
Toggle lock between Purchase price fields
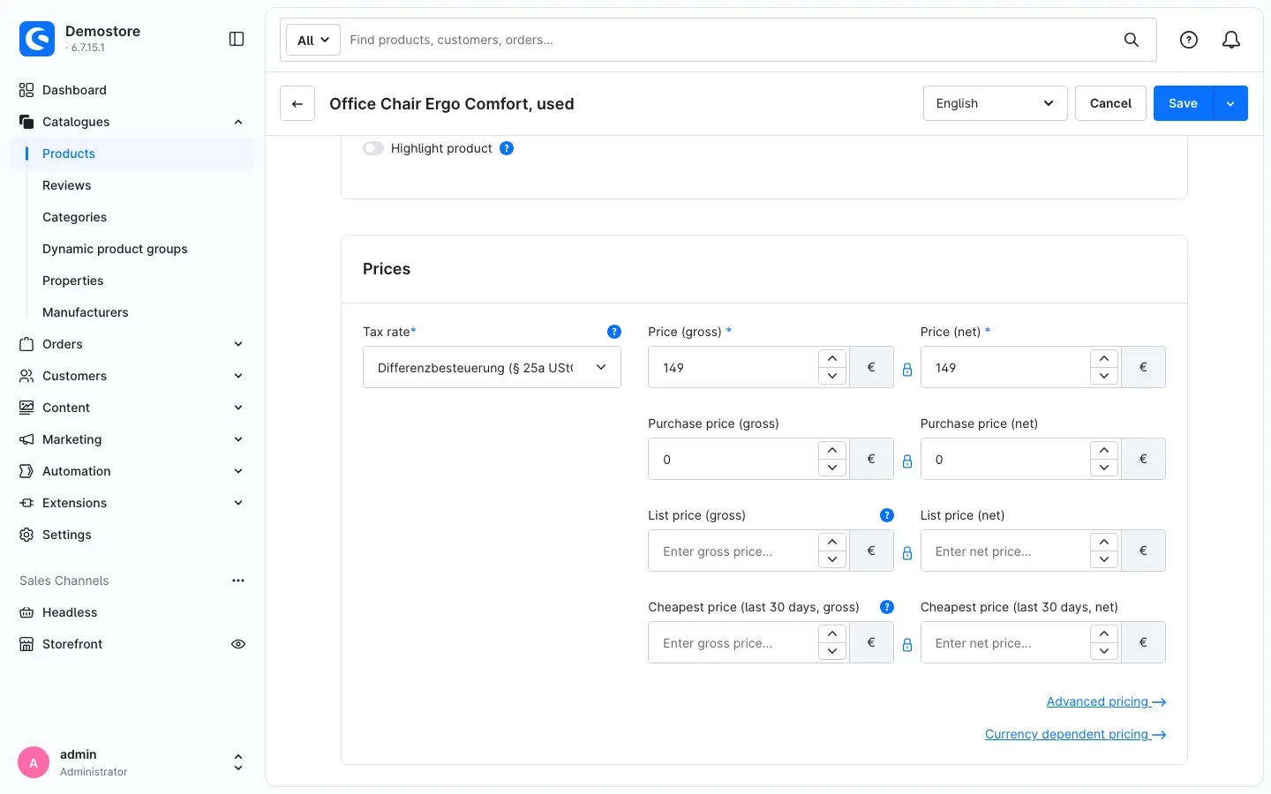[907, 461]
